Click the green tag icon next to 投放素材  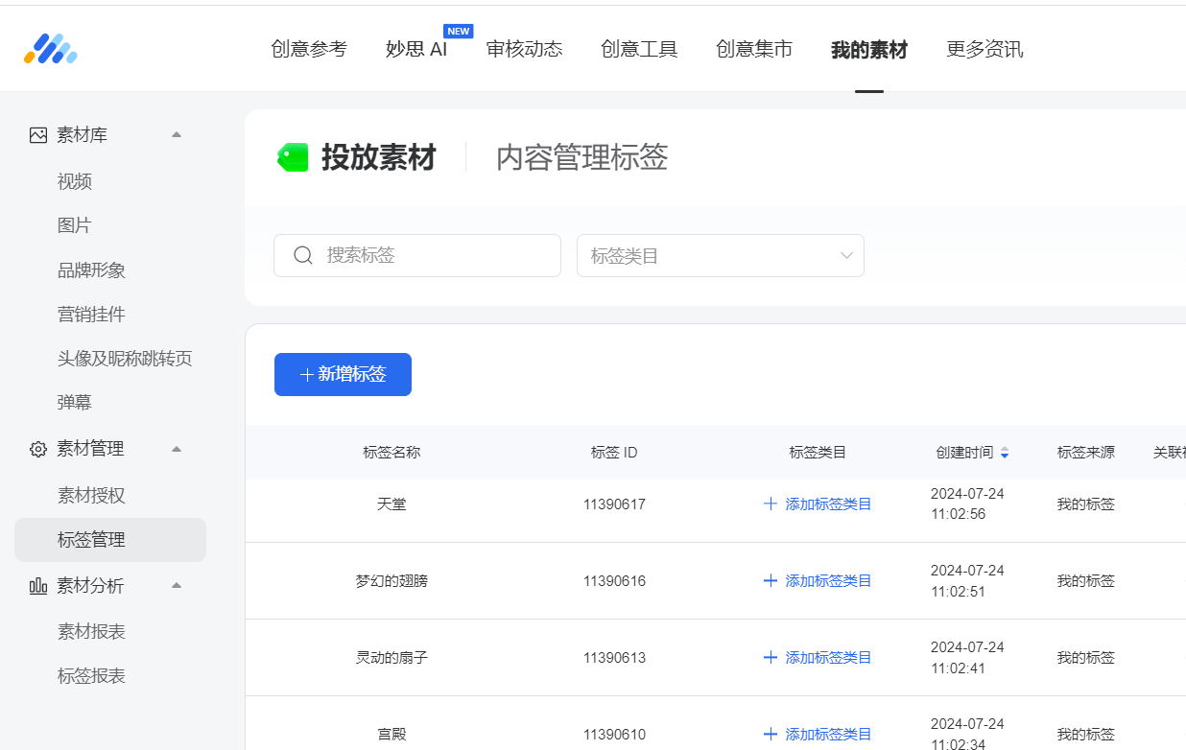[x=293, y=157]
